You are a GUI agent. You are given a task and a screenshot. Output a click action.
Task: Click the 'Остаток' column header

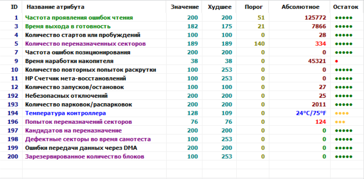(345, 7)
